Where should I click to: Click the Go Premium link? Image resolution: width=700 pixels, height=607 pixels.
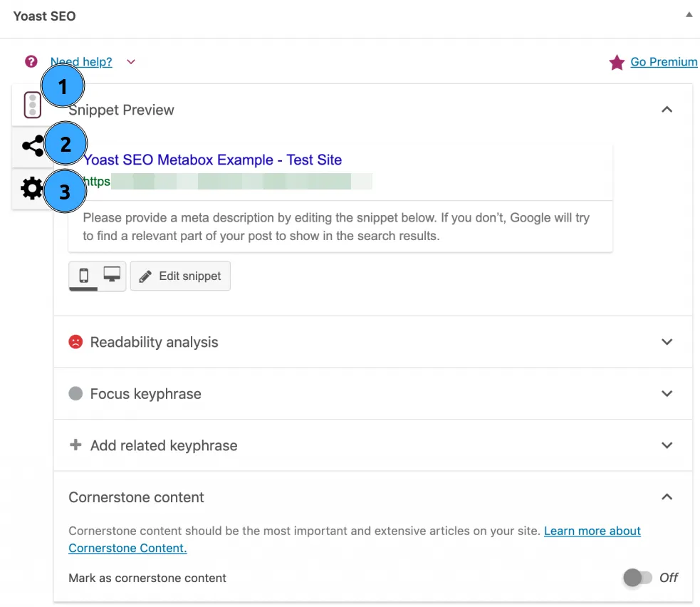click(x=663, y=62)
